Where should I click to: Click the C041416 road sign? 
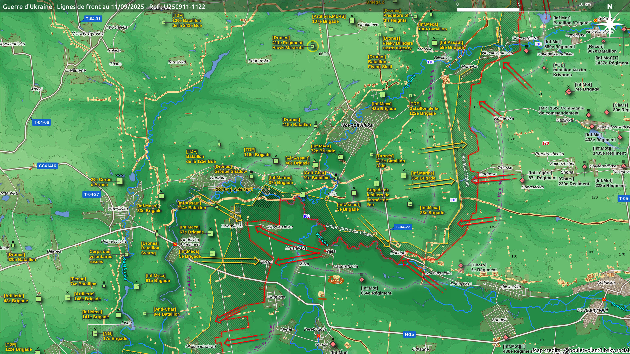pos(48,166)
